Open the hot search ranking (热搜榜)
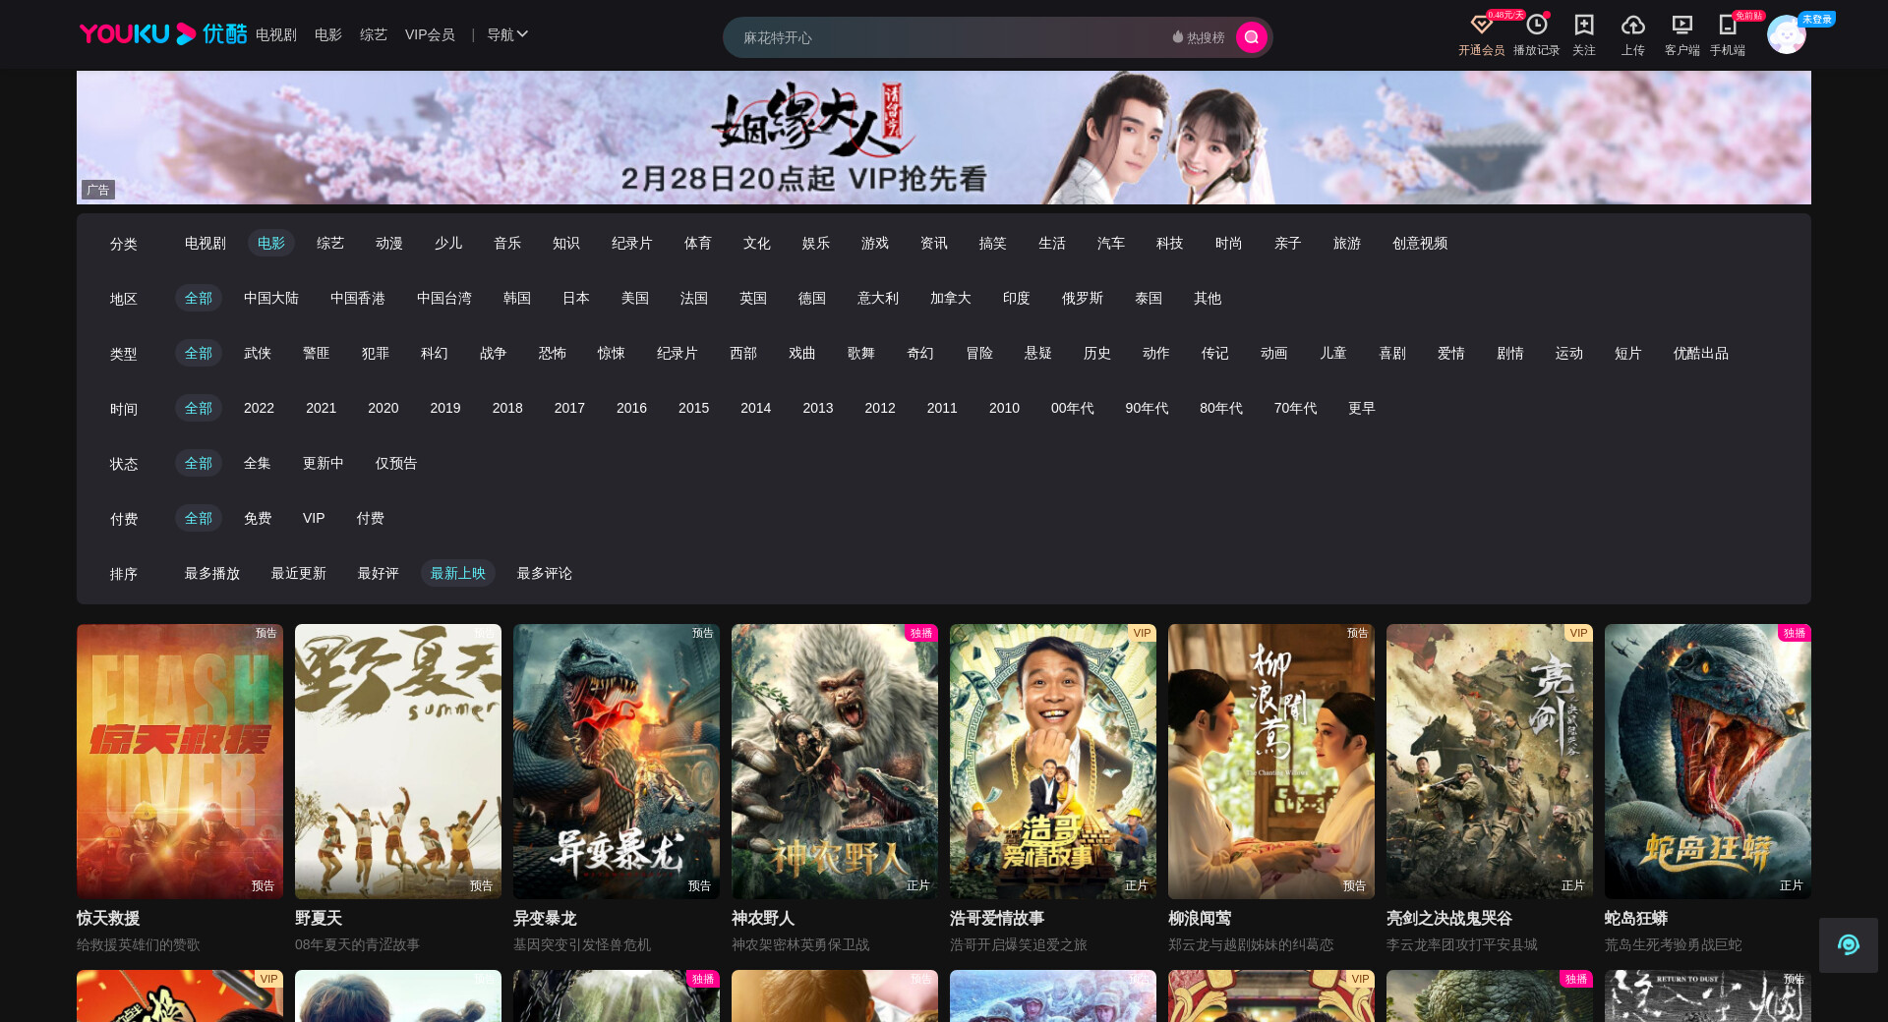Image resolution: width=1888 pixels, height=1022 pixels. point(1199,37)
